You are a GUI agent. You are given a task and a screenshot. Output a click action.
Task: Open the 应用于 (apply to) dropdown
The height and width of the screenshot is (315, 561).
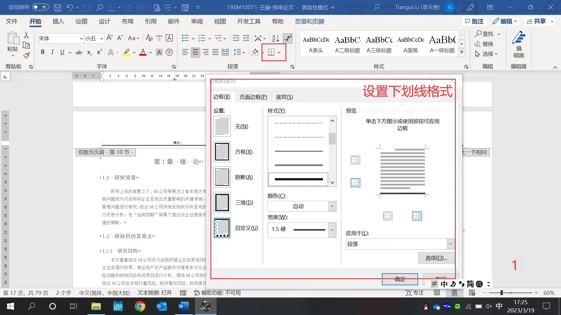click(x=450, y=244)
